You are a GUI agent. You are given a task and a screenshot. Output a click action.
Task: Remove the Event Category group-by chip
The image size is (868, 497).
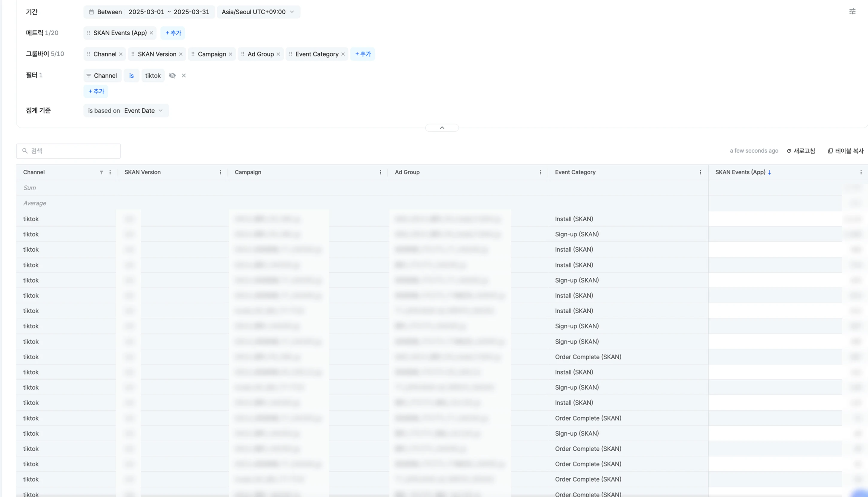[343, 54]
